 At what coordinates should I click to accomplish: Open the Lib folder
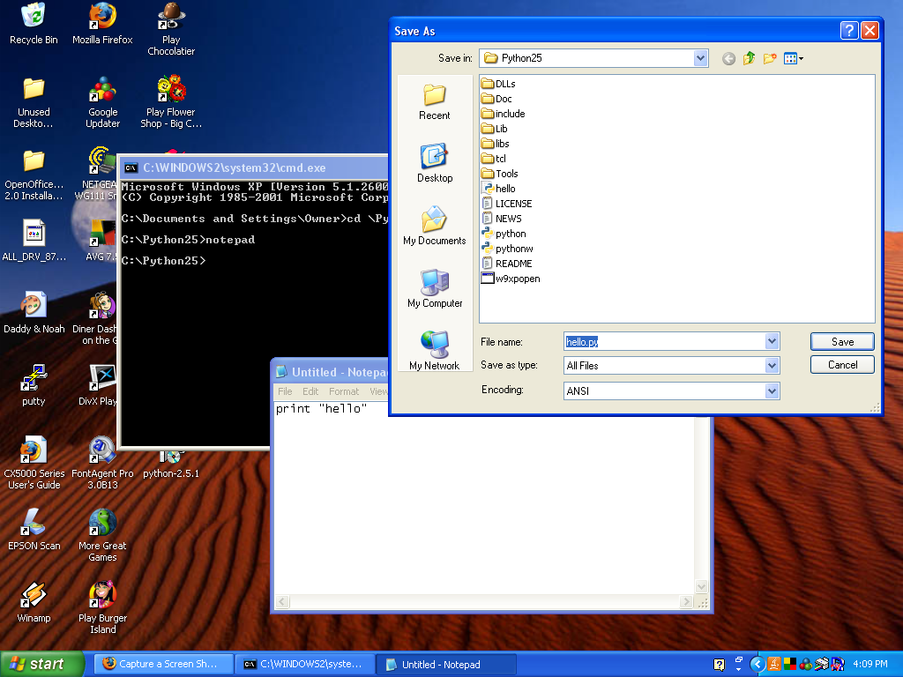coord(501,129)
